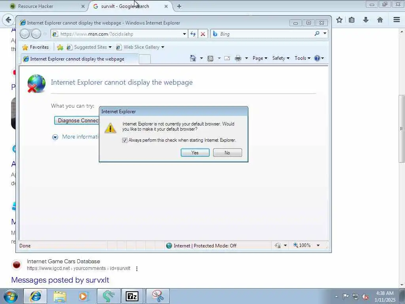Click the IE refresh icon
This screenshot has height=304, width=405.
click(x=193, y=34)
